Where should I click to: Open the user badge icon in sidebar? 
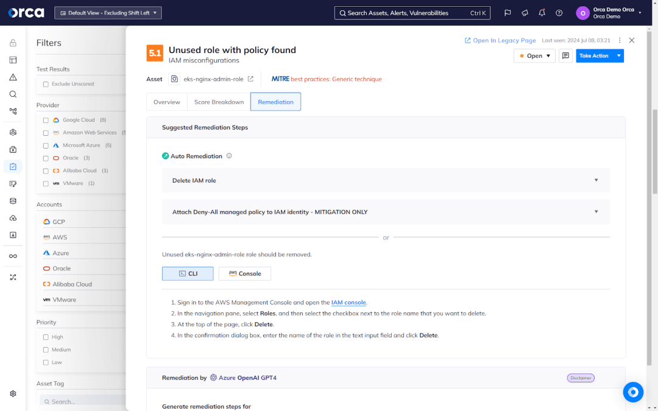13,235
